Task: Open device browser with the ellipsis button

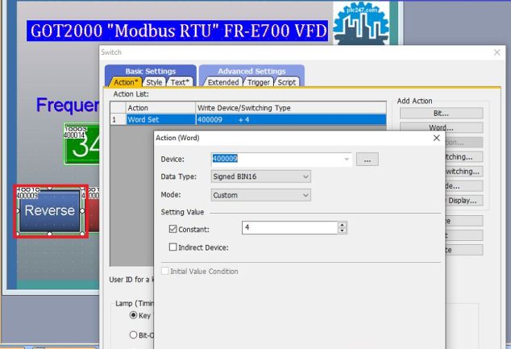Action: tap(368, 160)
